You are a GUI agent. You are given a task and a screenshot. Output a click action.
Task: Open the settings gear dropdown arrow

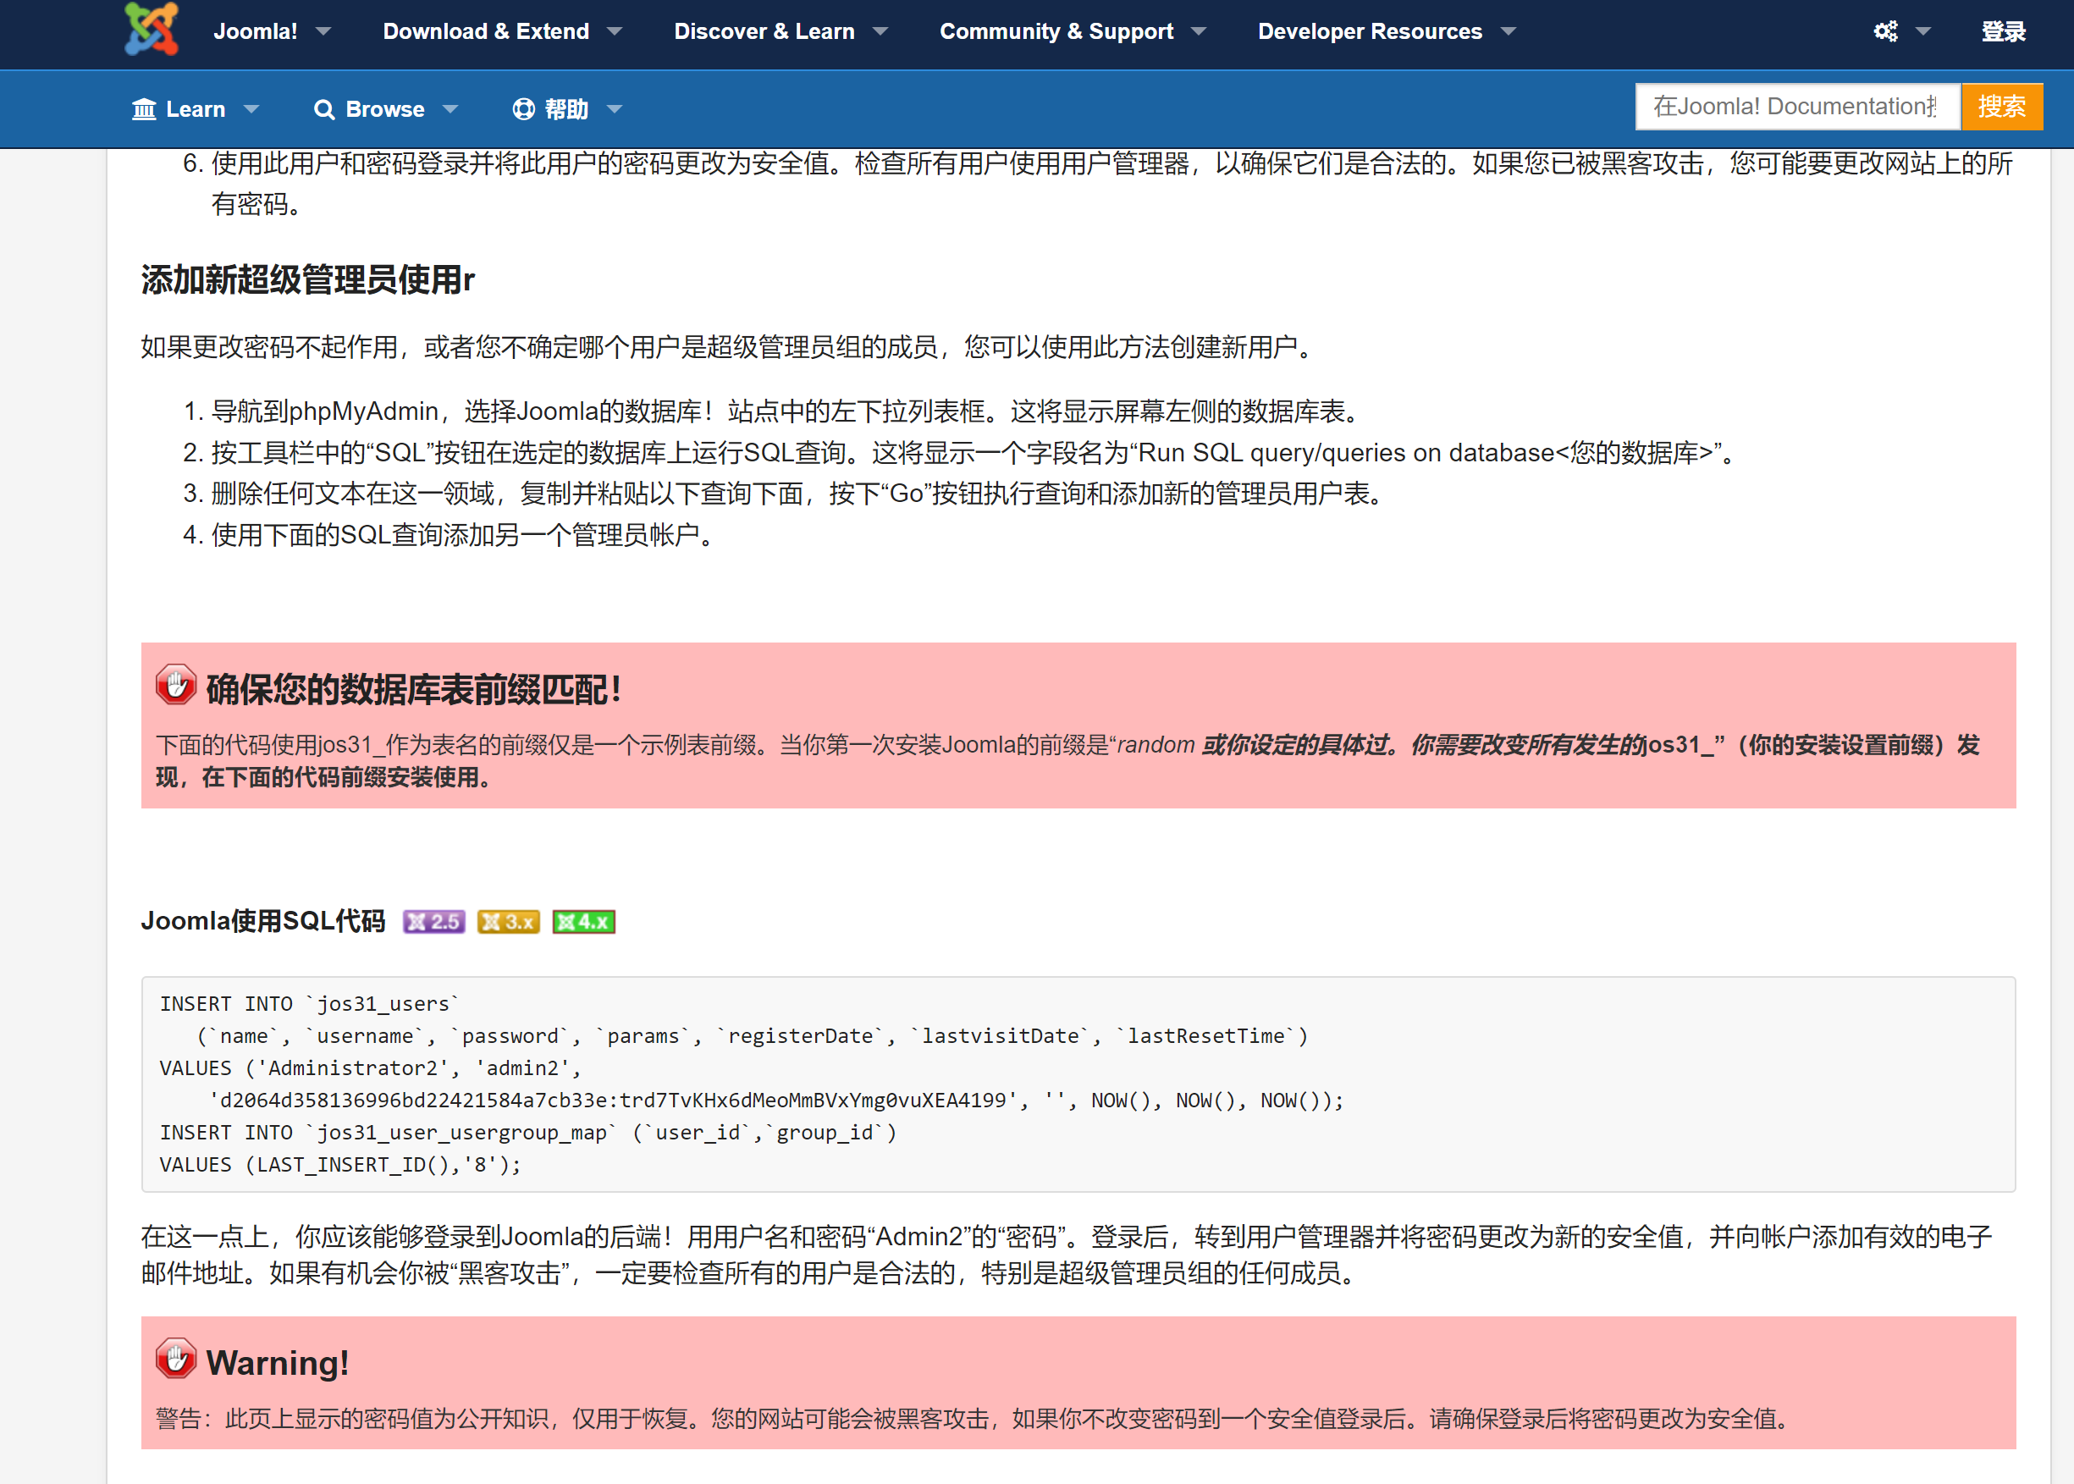click(1923, 32)
